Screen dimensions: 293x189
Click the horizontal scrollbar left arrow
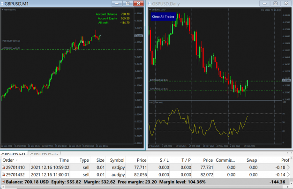(x=3, y=187)
